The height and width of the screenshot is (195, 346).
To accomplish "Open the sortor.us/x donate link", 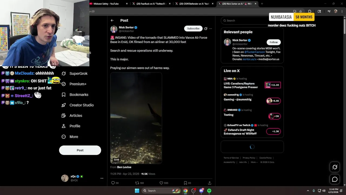I will coord(249,59).
